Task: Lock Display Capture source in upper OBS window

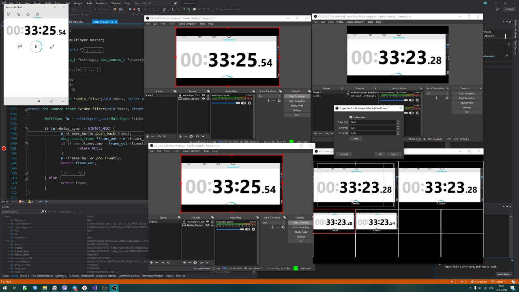Action: coord(208,99)
